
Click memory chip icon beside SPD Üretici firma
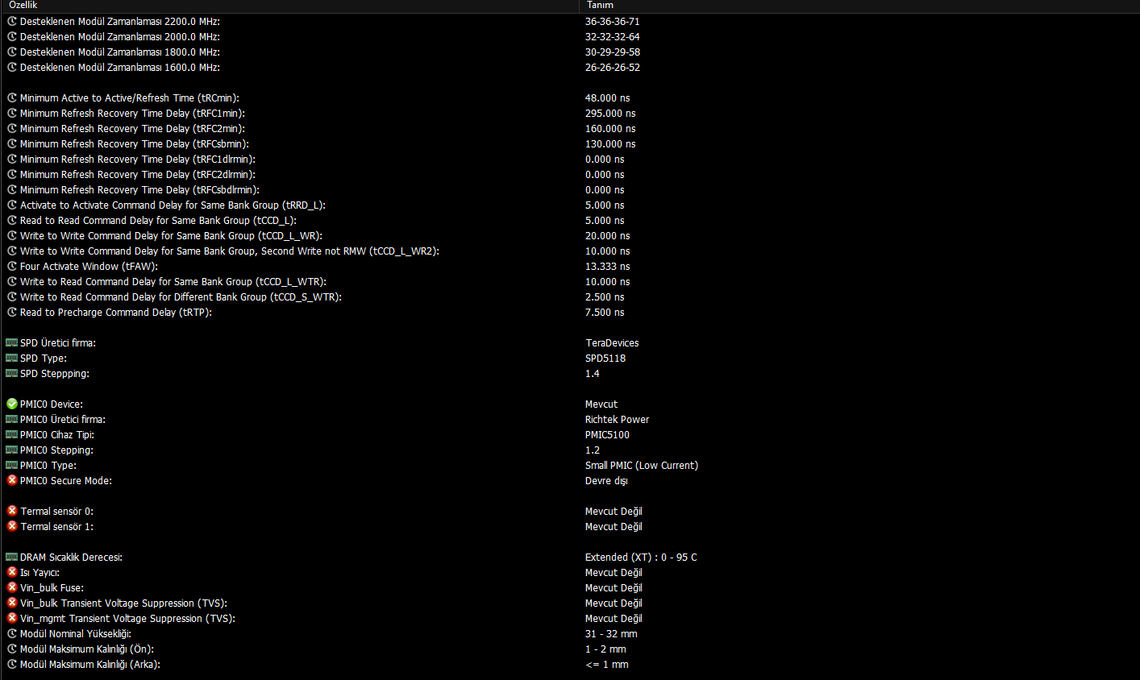[11, 343]
